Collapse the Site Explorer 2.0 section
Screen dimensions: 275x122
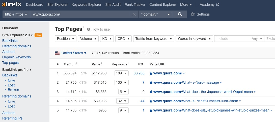coord(18,35)
